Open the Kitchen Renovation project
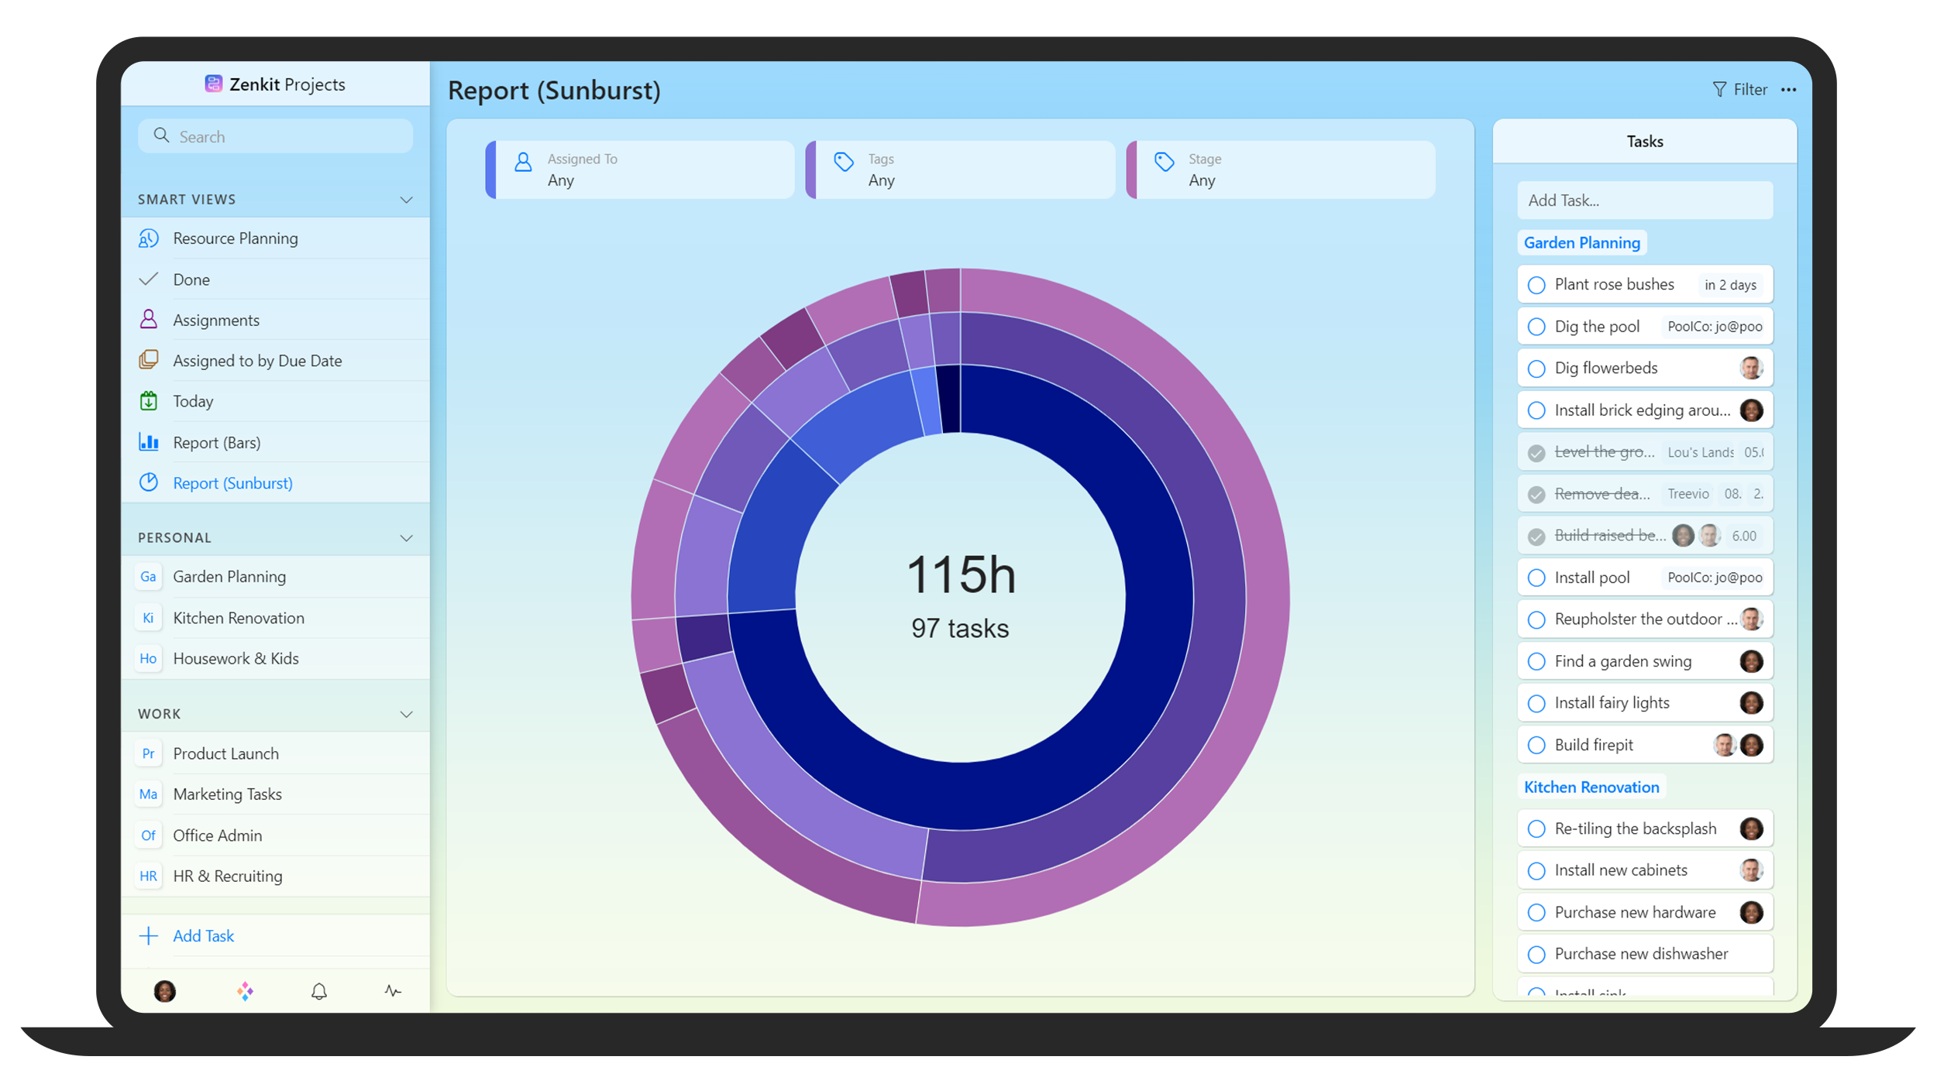 pyautogui.click(x=238, y=618)
